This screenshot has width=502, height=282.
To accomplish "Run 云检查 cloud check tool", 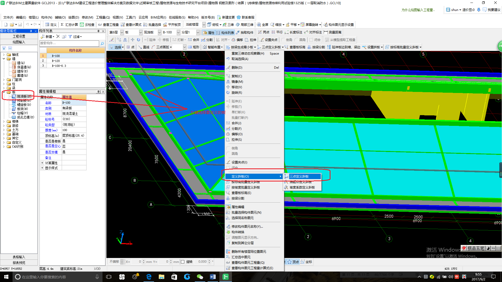I will pyautogui.click(x=87, y=25).
